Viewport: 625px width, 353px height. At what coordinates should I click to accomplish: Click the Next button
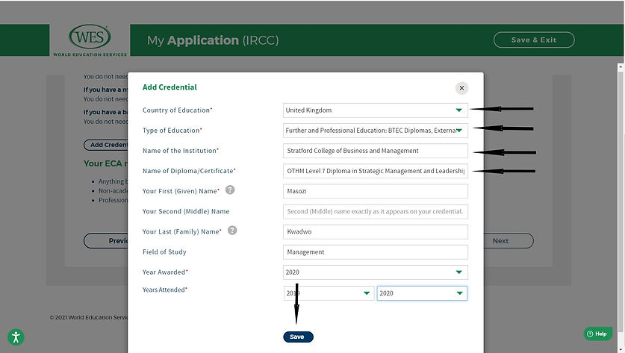pos(500,241)
